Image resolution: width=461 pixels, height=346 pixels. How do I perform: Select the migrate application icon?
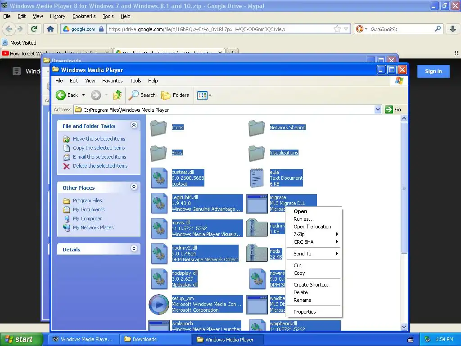tap(257, 204)
